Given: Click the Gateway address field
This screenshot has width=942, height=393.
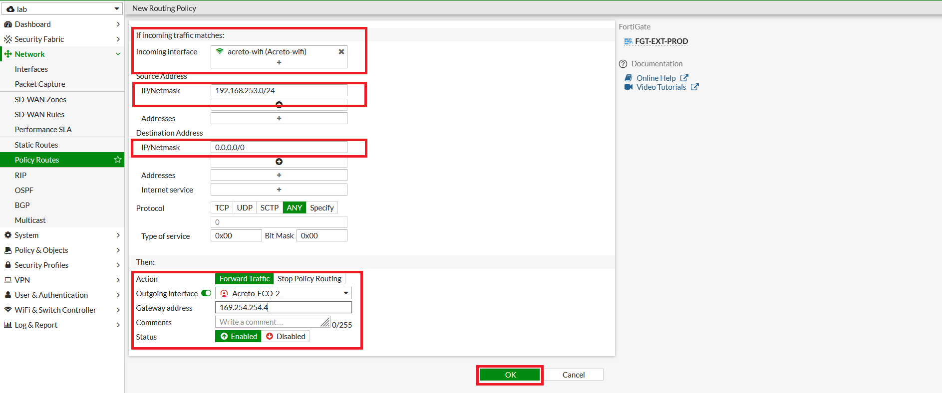Looking at the screenshot, I should point(284,308).
